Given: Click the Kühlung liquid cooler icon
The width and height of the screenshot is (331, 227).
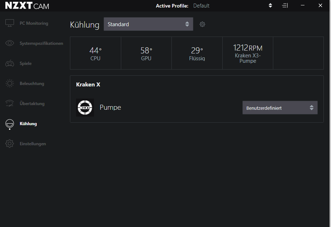Looking at the screenshot, I should pyautogui.click(x=9, y=124).
